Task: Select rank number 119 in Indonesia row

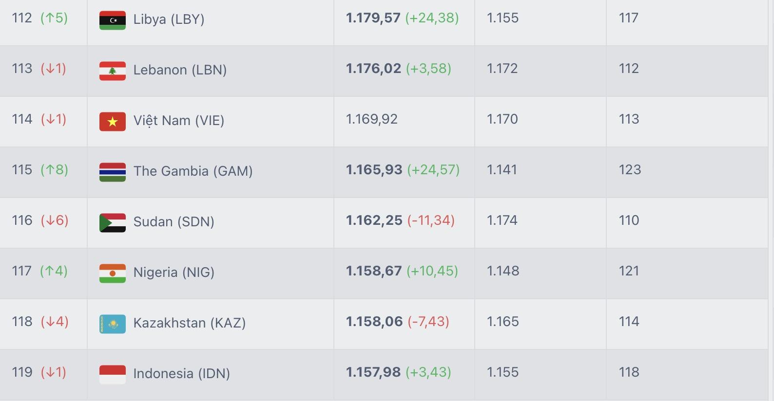Action: (x=22, y=372)
